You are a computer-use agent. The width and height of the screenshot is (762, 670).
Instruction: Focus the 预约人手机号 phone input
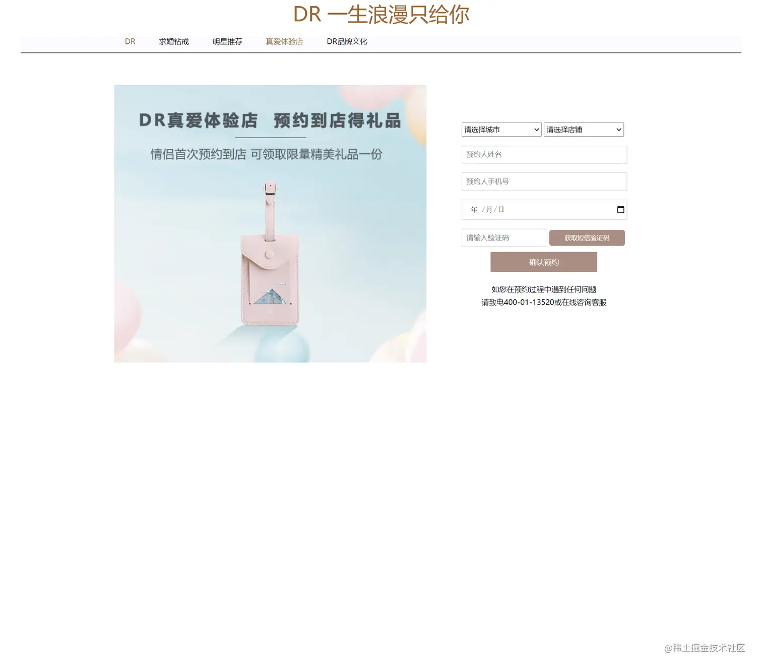[544, 181]
